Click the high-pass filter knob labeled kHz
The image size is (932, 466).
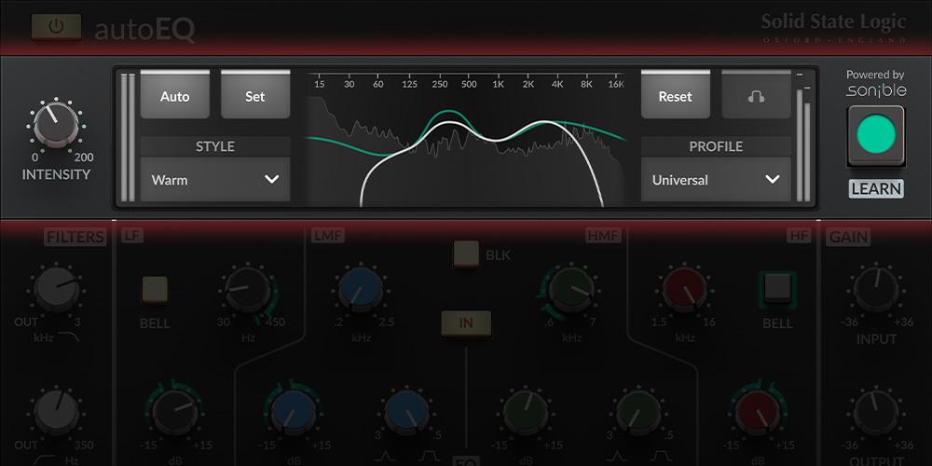[x=58, y=290]
